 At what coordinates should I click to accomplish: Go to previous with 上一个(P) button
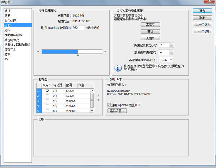click(x=202, y=24)
